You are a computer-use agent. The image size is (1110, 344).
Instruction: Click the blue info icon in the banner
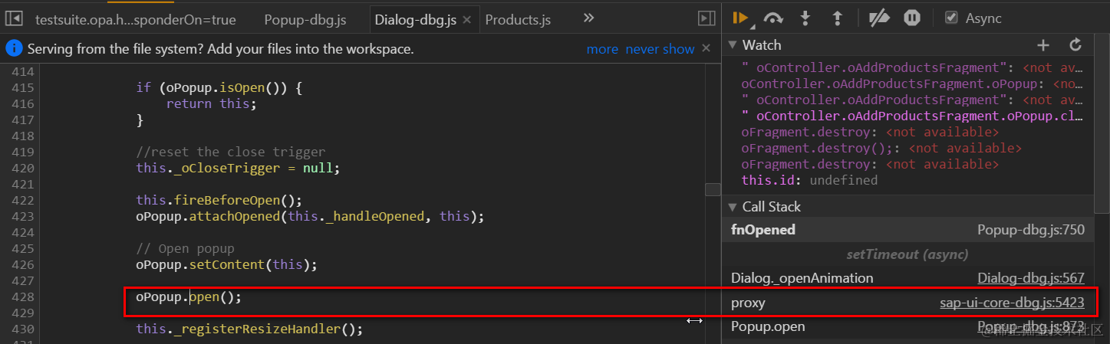coord(14,49)
